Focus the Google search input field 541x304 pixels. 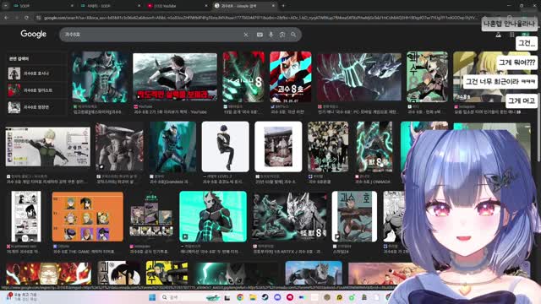click(x=152, y=35)
